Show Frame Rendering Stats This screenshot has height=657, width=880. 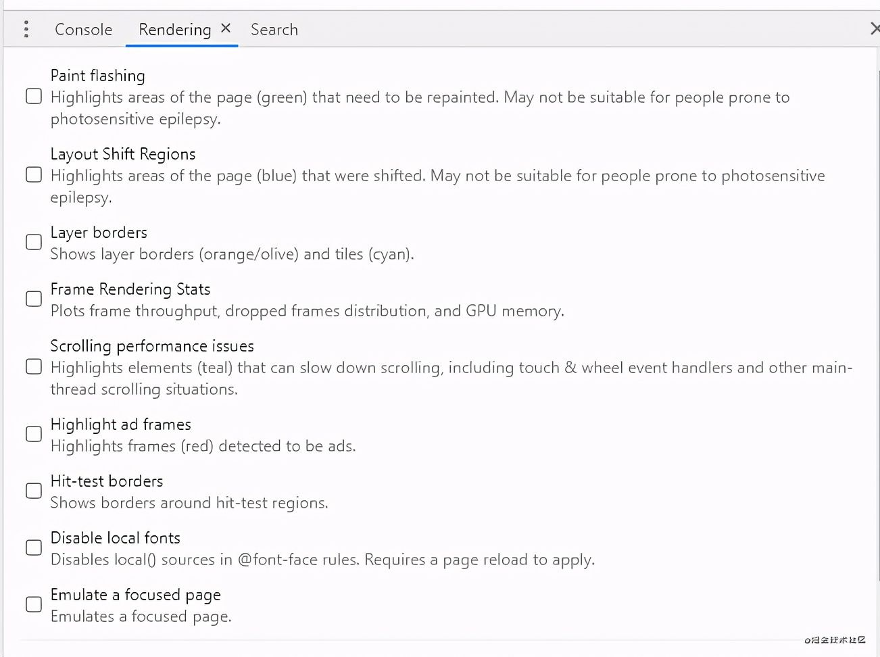click(33, 298)
